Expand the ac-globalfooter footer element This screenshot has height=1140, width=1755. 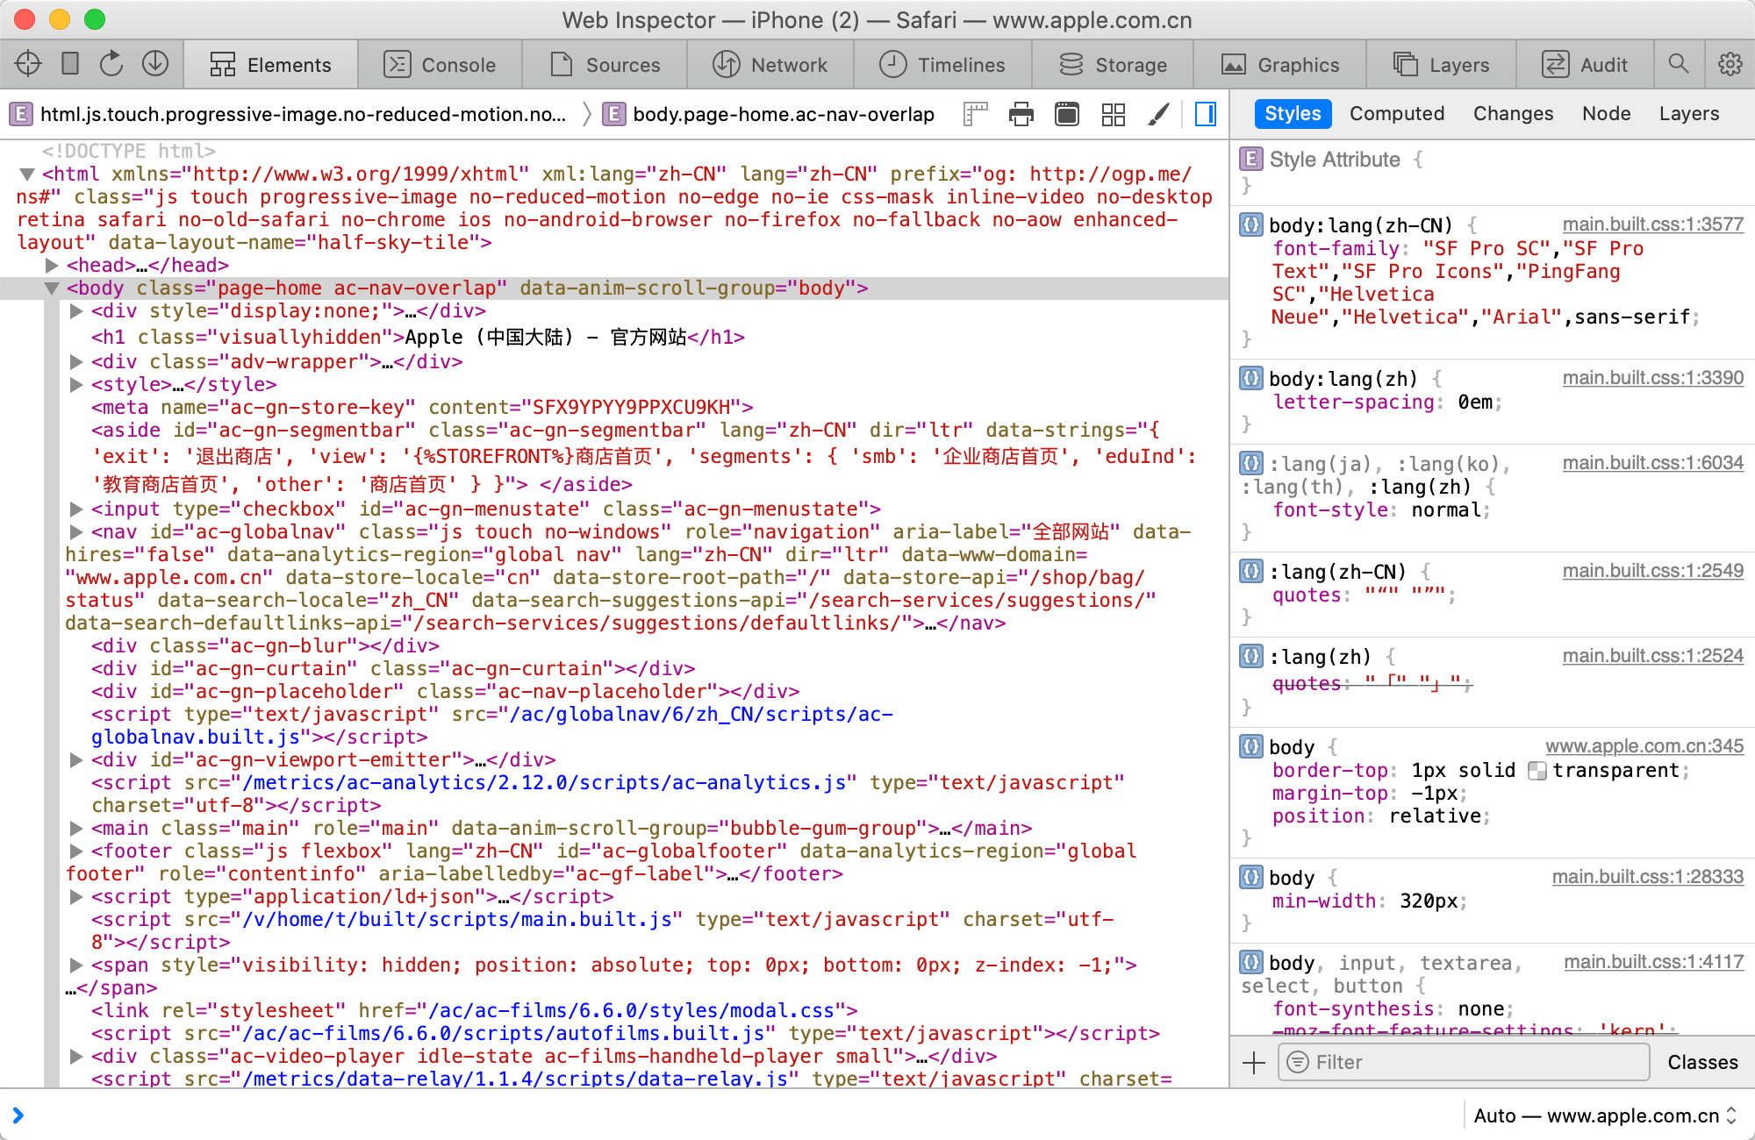(76, 851)
